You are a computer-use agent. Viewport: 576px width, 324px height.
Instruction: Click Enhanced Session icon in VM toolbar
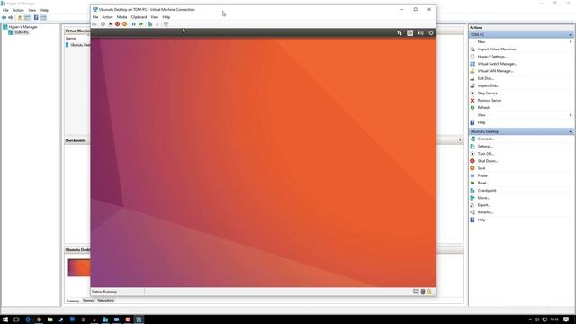(x=166, y=24)
